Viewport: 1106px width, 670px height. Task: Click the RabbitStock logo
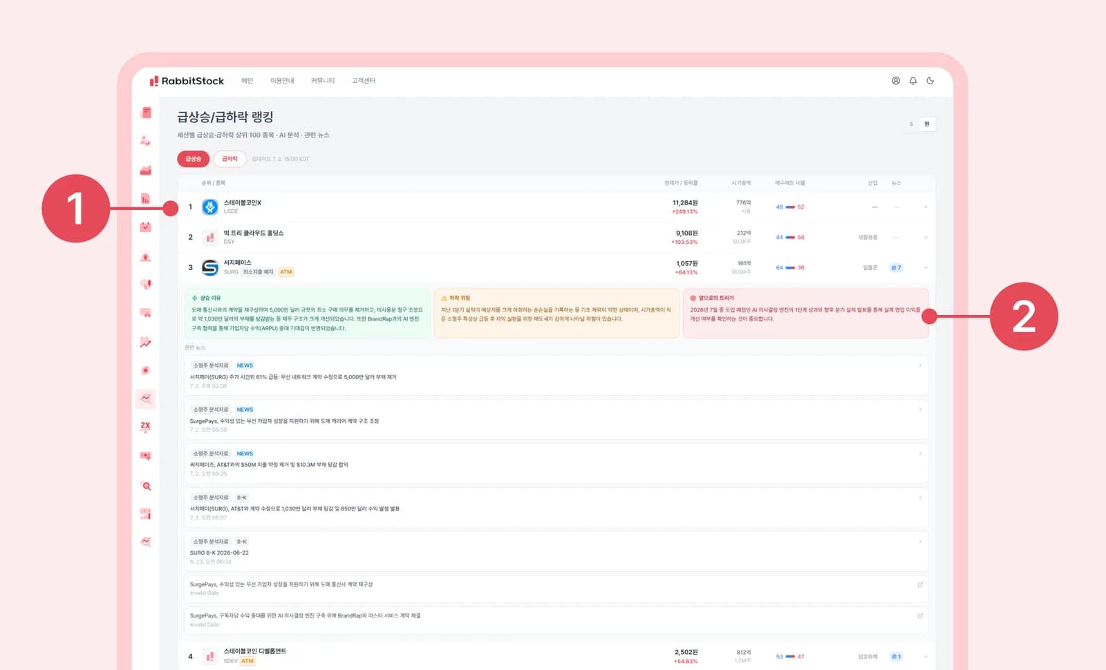coord(187,81)
